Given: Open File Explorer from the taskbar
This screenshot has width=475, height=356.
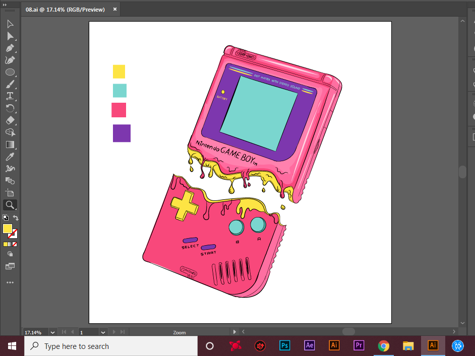Looking at the screenshot, I should pyautogui.click(x=408, y=345).
